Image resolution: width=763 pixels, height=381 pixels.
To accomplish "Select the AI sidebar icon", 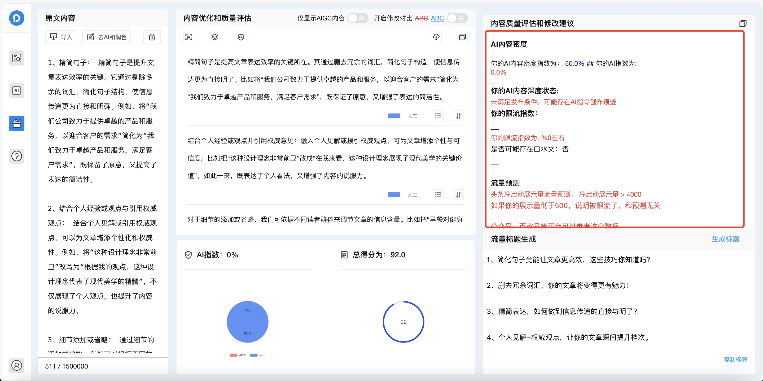I will [x=17, y=90].
